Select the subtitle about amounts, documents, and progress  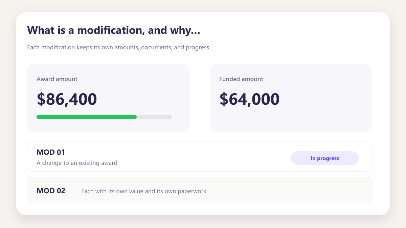pyautogui.click(x=118, y=47)
